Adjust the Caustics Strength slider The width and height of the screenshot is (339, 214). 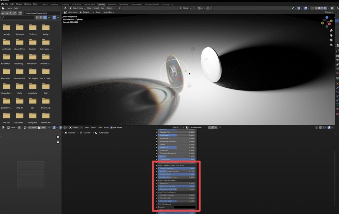[177, 168]
